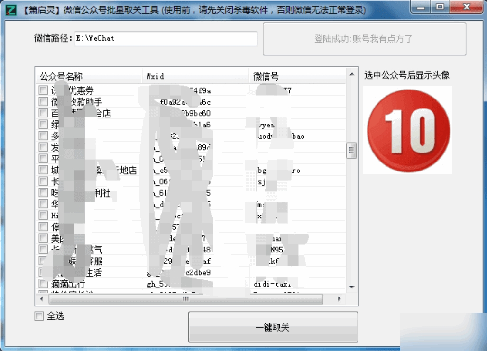Tick the checkbox for the 利社 row

pyautogui.click(x=43, y=192)
